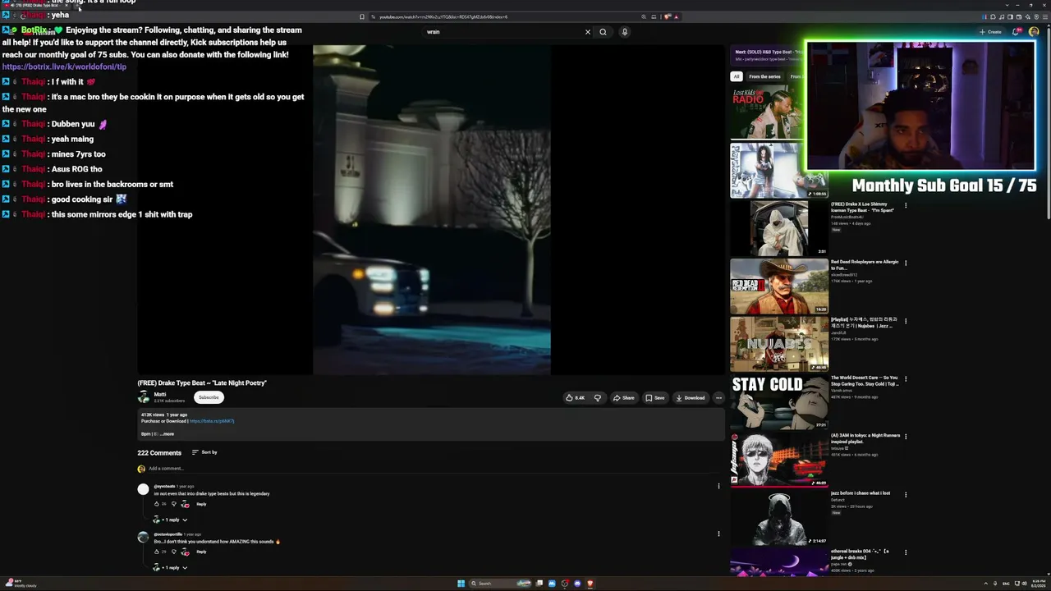Open options menu for the legendary comment
This screenshot has height=591, width=1051.
pos(718,486)
